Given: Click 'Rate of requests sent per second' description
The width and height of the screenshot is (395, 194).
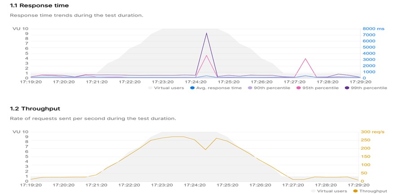Looking at the screenshot, I should [93, 119].
